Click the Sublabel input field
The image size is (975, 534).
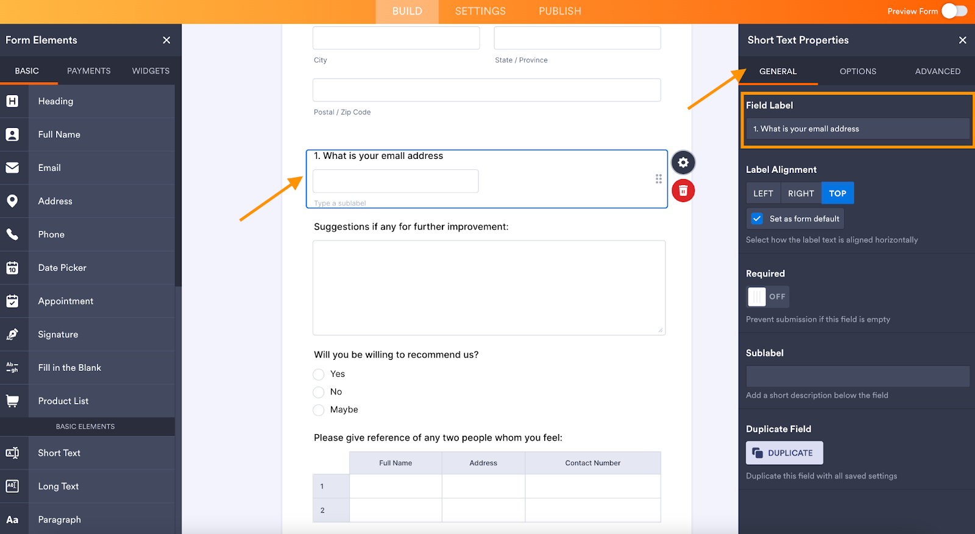[x=857, y=376]
